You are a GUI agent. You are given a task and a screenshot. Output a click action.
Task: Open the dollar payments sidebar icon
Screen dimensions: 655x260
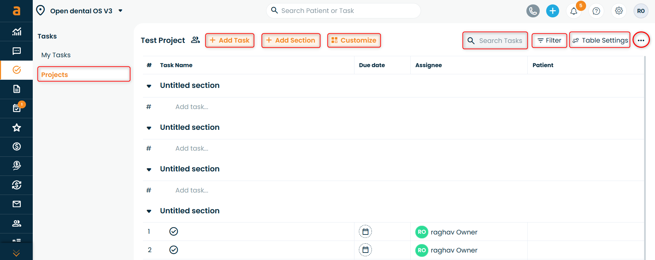click(16, 147)
